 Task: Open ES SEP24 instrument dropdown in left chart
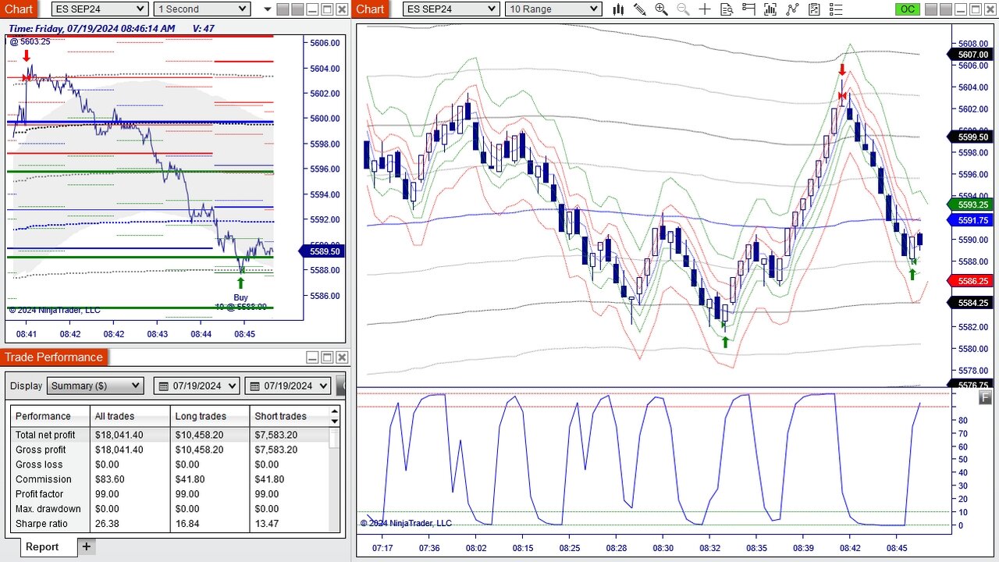[x=100, y=9]
